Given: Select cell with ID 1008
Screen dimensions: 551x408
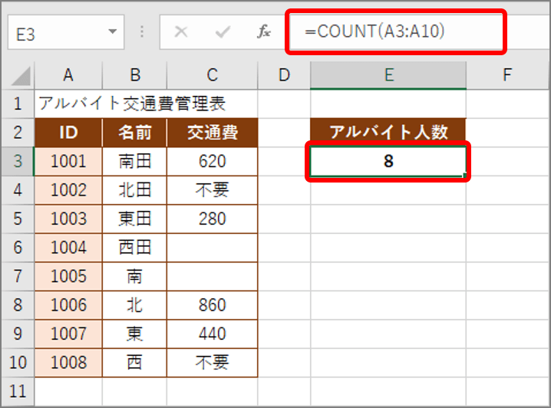Looking at the screenshot, I should coord(68,363).
